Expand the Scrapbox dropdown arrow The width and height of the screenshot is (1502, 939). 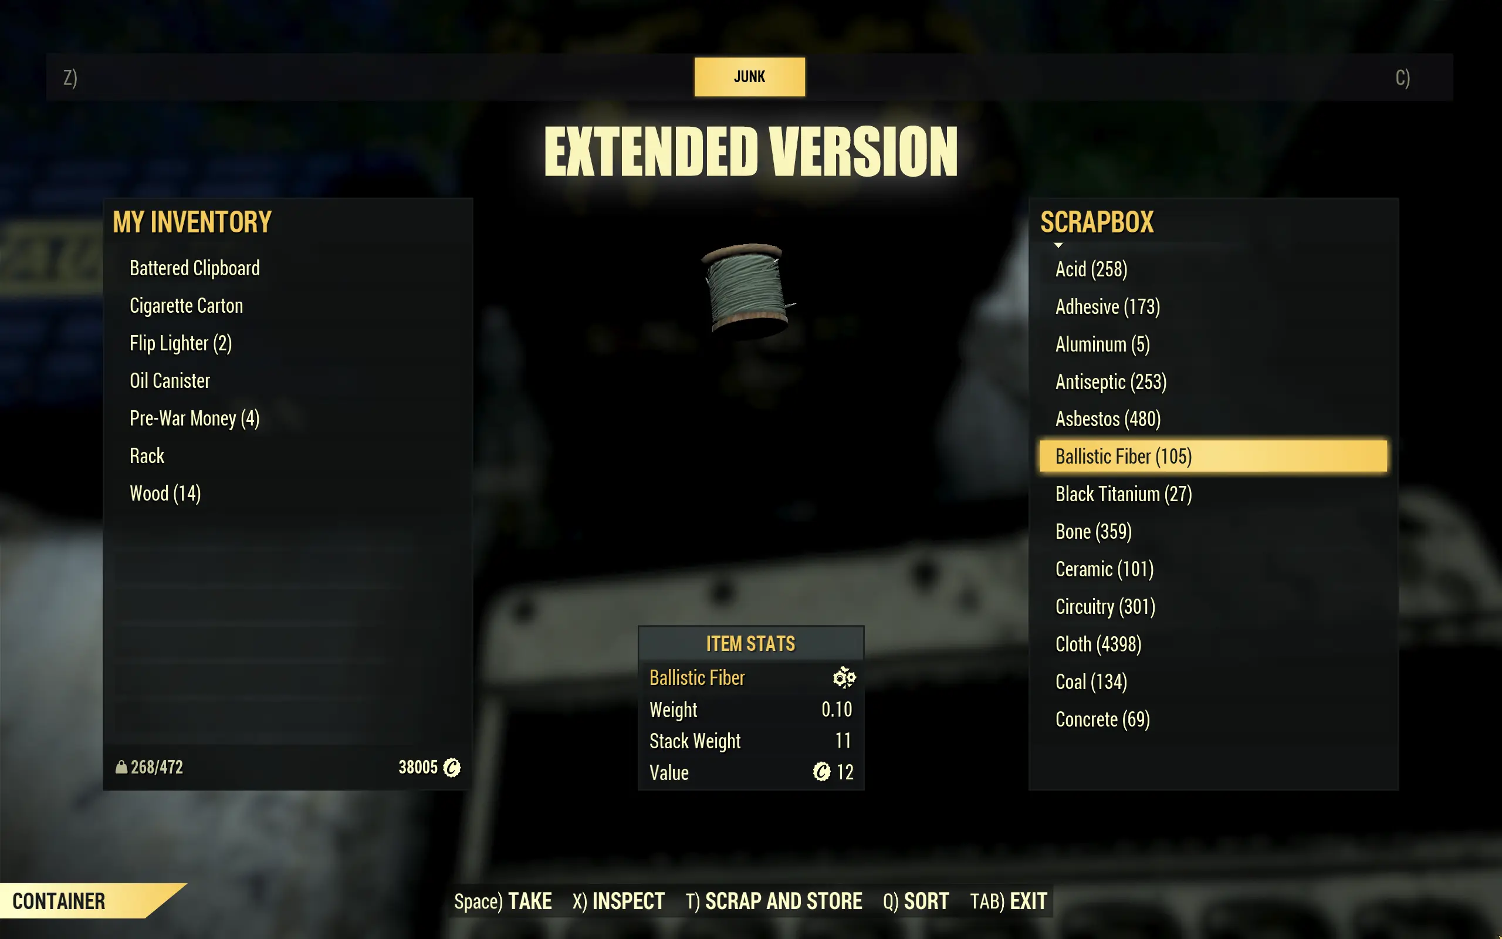[x=1058, y=245]
